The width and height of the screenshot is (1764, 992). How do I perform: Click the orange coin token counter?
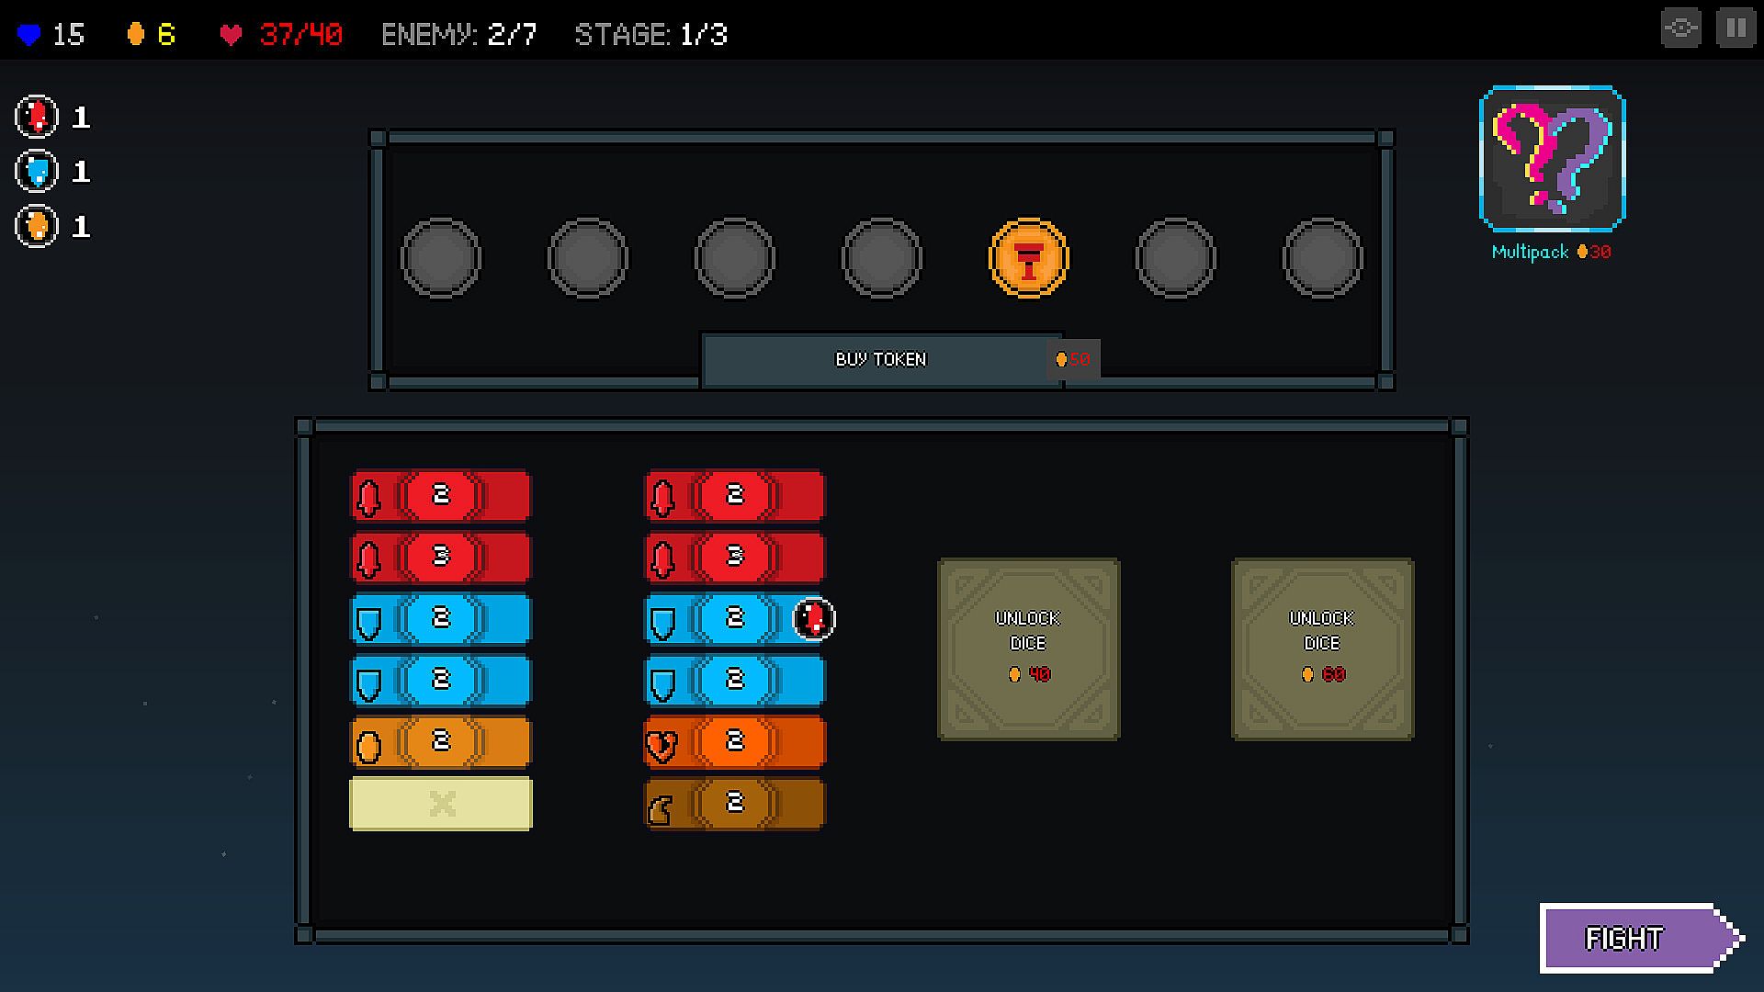(x=37, y=226)
